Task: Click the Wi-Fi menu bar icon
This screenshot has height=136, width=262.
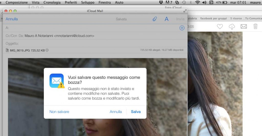Action: [x=198, y=2]
